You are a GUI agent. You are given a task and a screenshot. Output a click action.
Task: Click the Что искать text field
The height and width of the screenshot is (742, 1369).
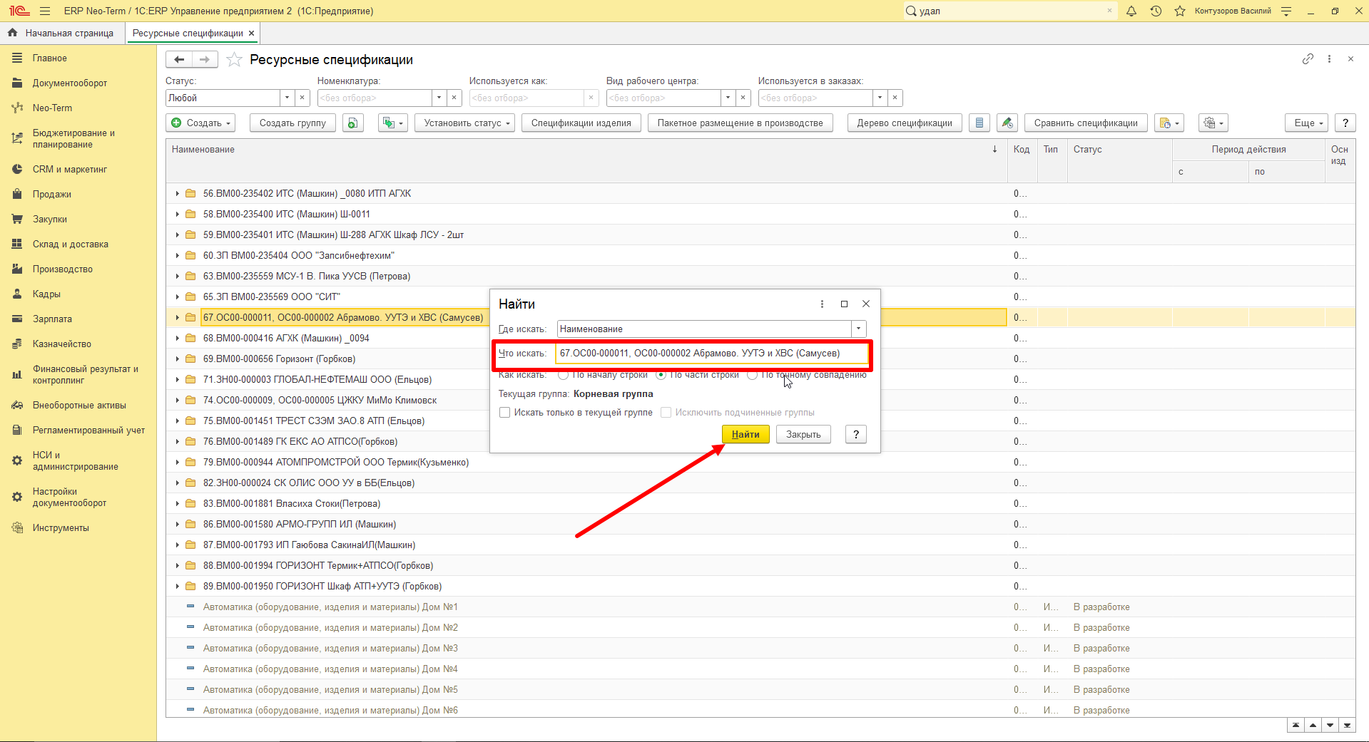coord(712,354)
